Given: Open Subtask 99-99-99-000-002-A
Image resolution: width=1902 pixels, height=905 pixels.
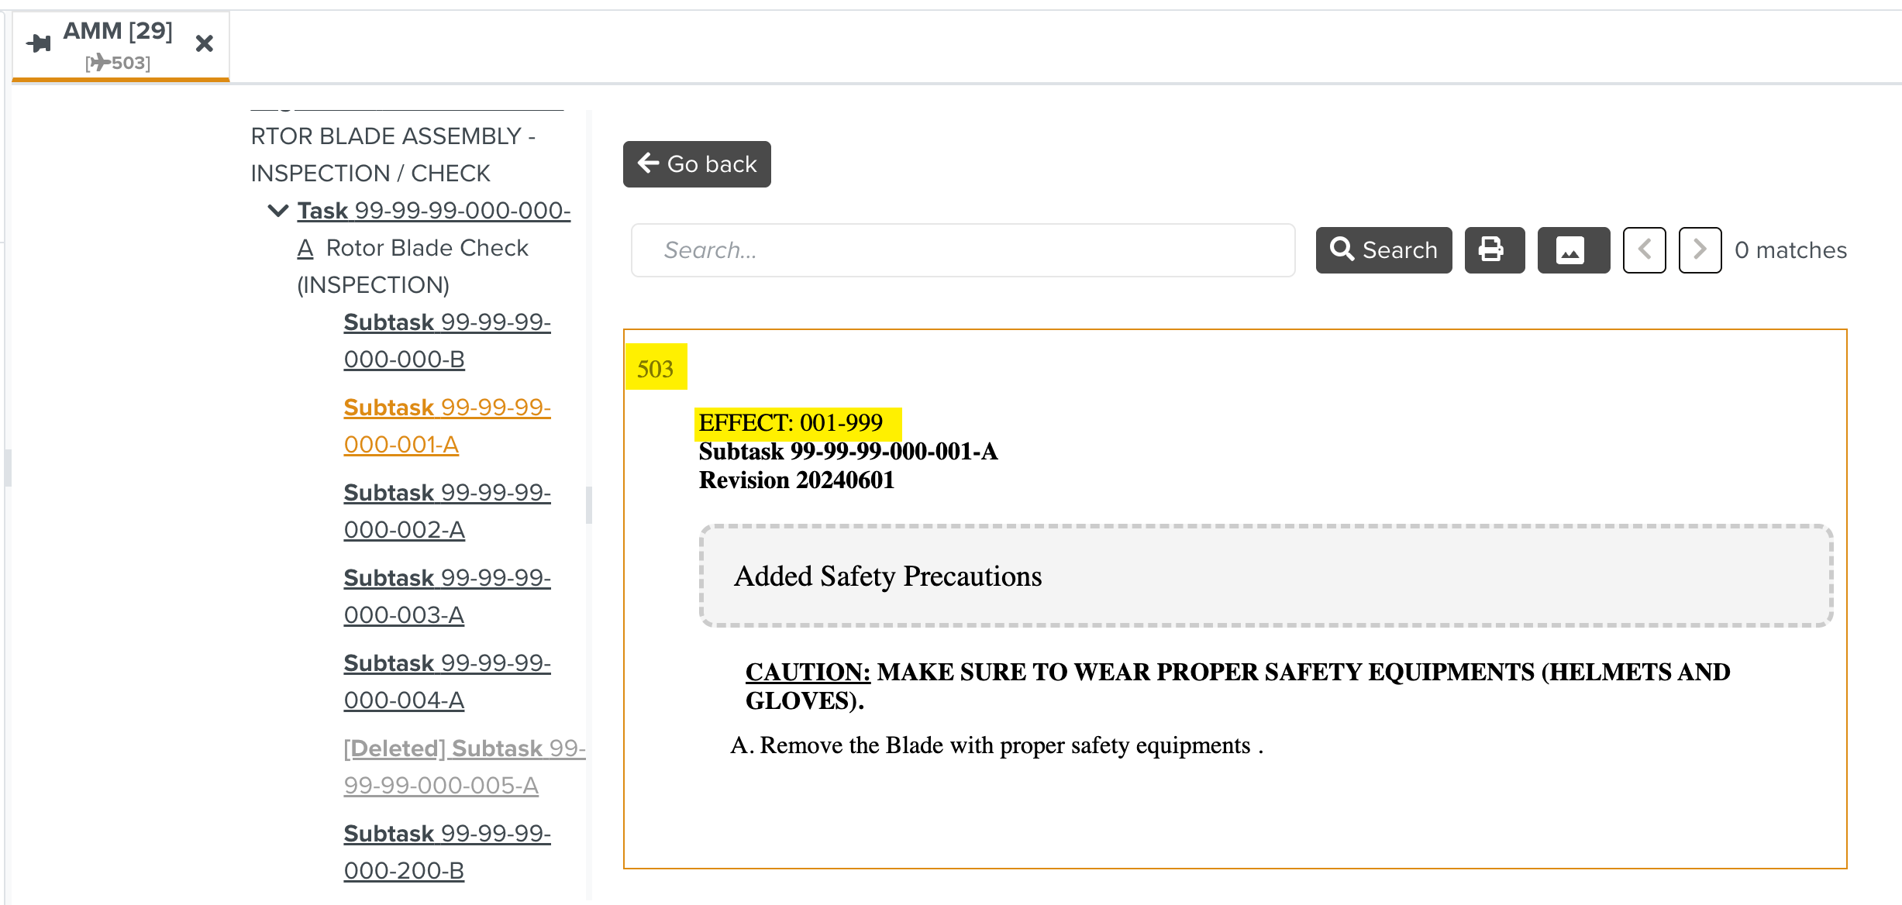Looking at the screenshot, I should (447, 511).
